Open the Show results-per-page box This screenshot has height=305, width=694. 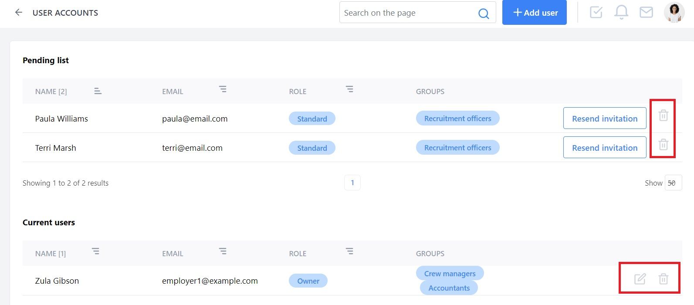point(673,183)
